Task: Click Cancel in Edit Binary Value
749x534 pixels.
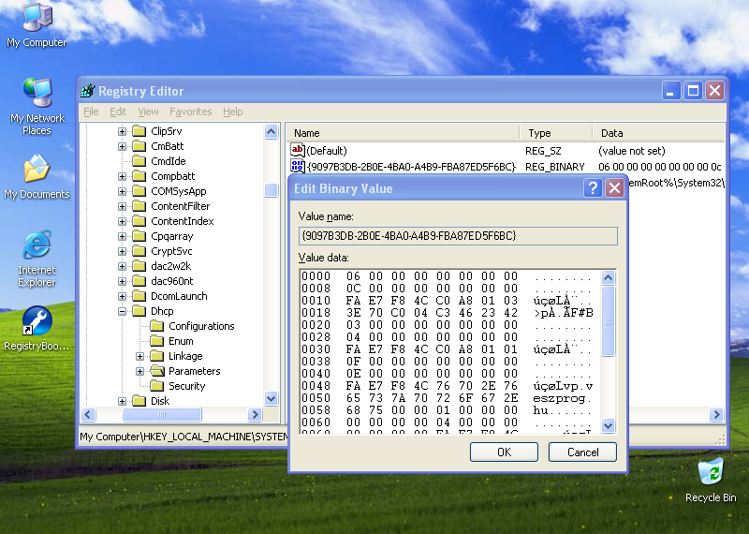Action: click(582, 452)
